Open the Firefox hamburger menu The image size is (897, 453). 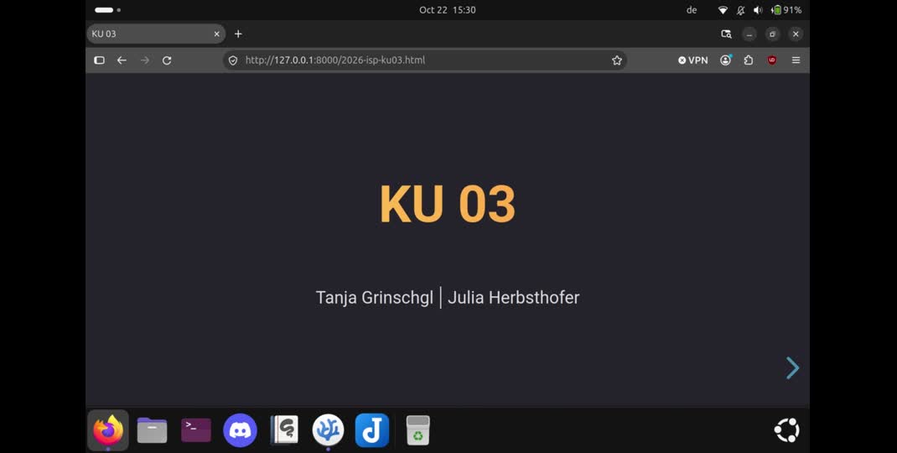click(796, 60)
